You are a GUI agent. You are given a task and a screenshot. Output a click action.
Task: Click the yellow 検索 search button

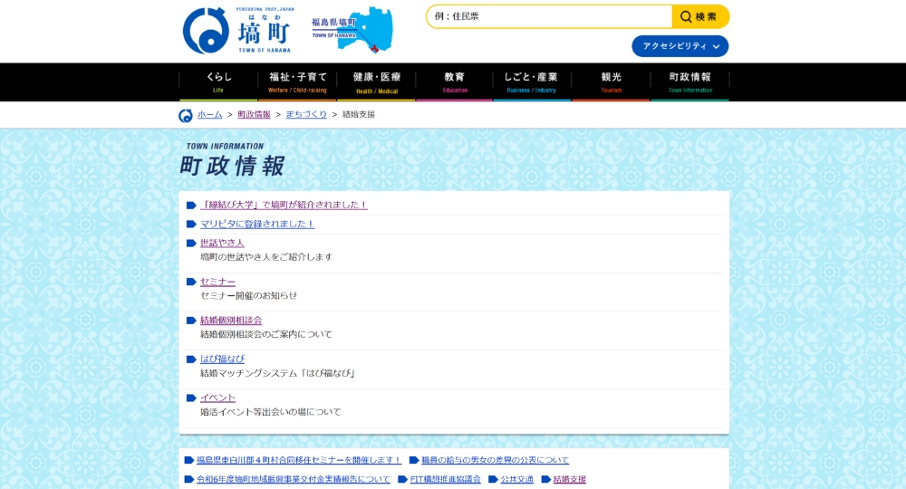tap(700, 16)
